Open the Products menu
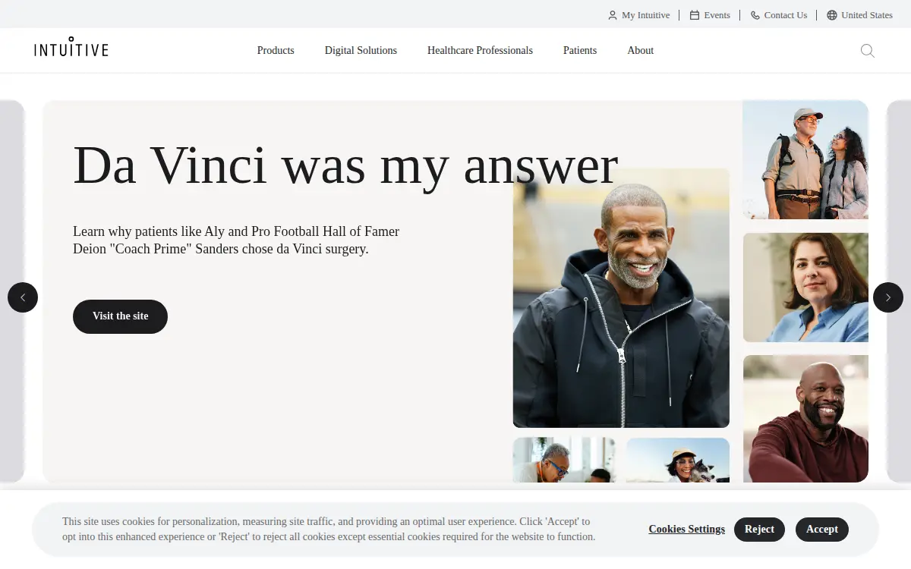 click(276, 51)
